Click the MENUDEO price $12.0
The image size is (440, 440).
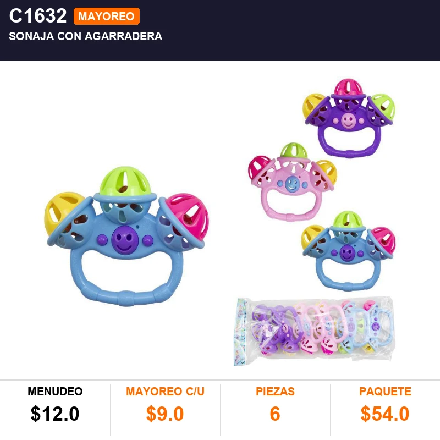55,414
